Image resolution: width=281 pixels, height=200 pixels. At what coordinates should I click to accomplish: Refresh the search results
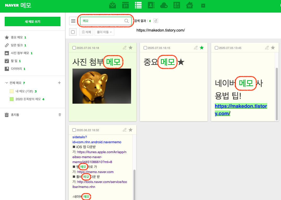156,21
